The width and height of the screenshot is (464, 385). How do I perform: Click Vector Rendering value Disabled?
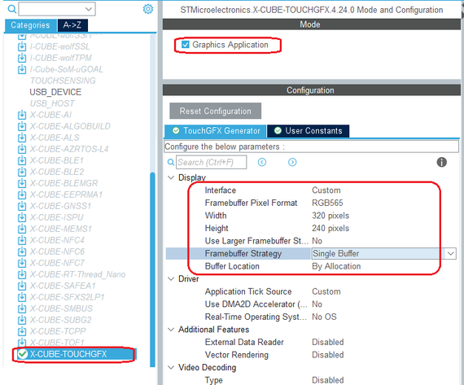(327, 355)
